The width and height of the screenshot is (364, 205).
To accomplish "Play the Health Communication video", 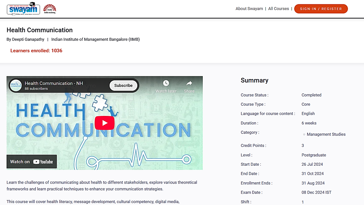I will tap(105, 123).
